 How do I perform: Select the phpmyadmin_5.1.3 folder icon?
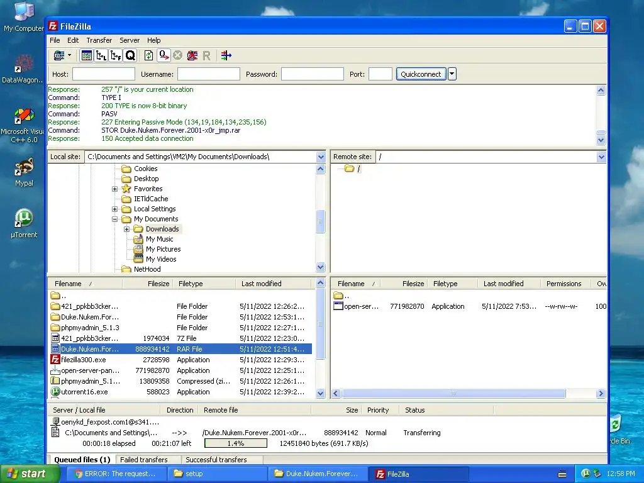point(55,328)
